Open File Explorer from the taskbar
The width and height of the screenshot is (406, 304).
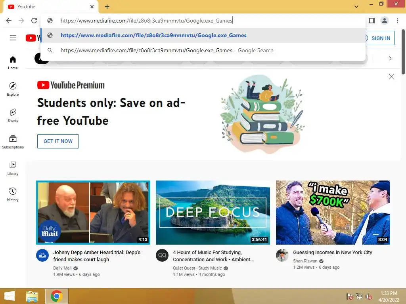tap(32, 296)
